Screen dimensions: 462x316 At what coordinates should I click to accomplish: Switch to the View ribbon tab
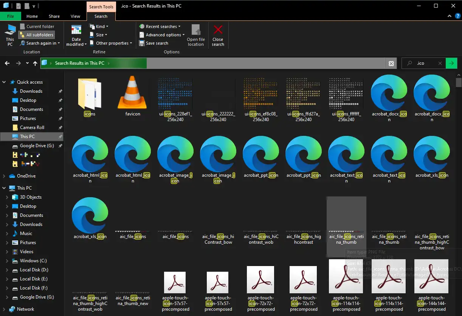pyautogui.click(x=76, y=16)
